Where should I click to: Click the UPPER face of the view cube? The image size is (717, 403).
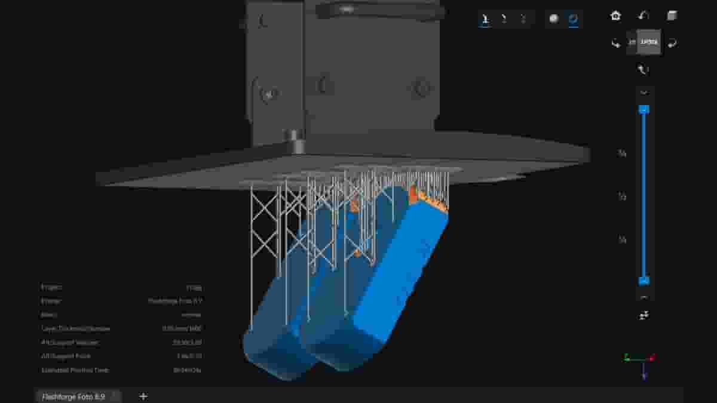648,42
